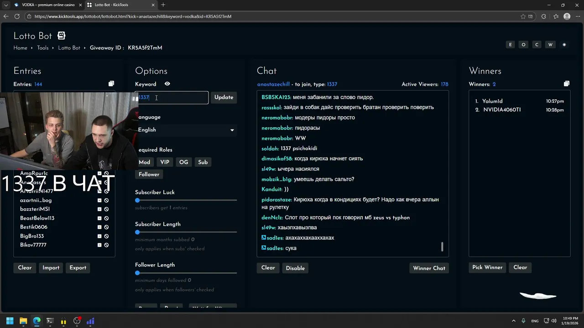
Task: Toggle keyword visibility eye icon
Action: [167, 84]
